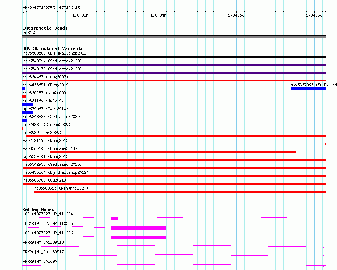The width and height of the screenshot is (337, 270).
Task: Select the red nsv5435564 variant bar
Action: point(174,176)
